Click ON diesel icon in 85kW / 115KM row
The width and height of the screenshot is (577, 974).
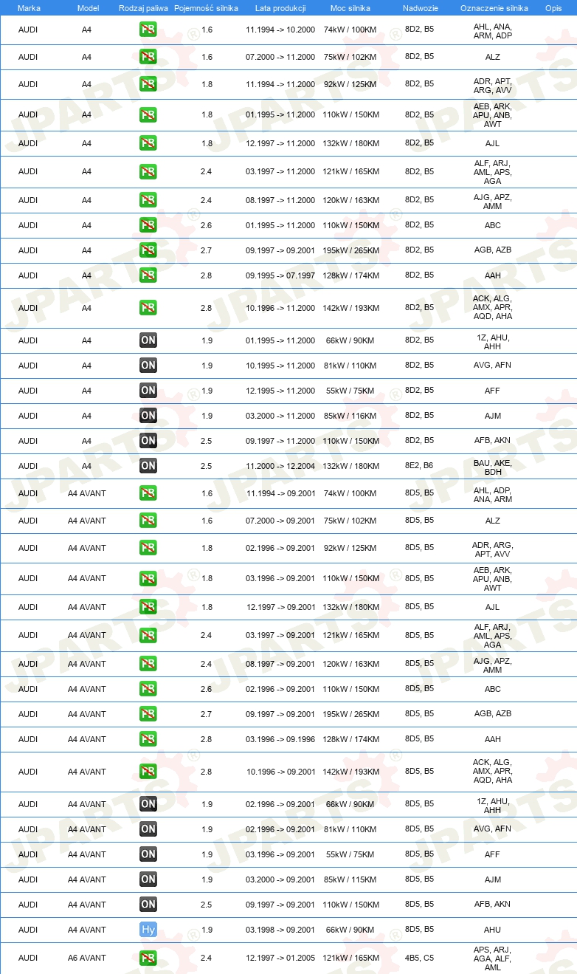[148, 879]
